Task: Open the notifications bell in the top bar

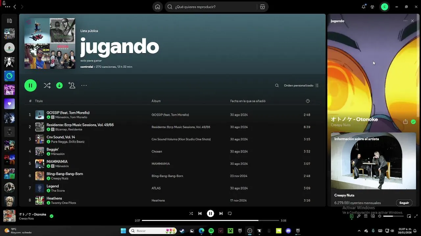Action: pyautogui.click(x=363, y=7)
